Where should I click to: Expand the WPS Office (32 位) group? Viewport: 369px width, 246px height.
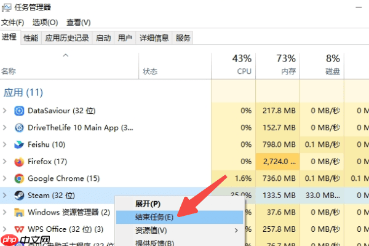pyautogui.click(x=4, y=229)
